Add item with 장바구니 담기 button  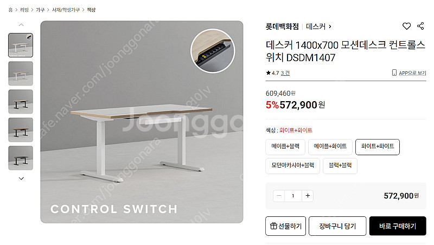[337, 226]
